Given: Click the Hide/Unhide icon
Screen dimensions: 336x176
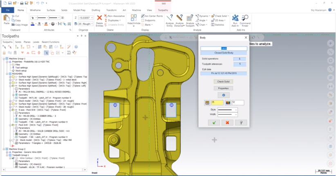Looking at the screenshot, I should coord(134,18).
